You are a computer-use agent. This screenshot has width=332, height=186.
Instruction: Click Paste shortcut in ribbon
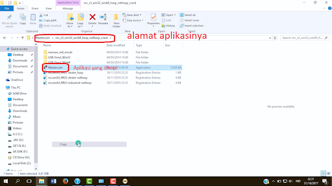(50, 26)
